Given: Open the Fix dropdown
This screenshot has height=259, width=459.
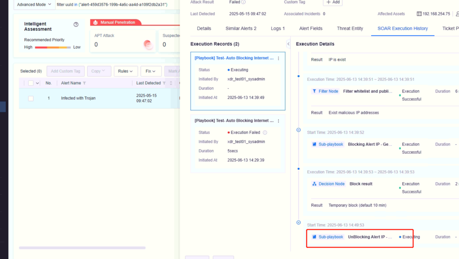Looking at the screenshot, I should [x=151, y=71].
